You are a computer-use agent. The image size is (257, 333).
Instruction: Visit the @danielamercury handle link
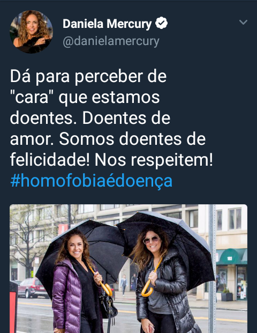[x=111, y=41]
